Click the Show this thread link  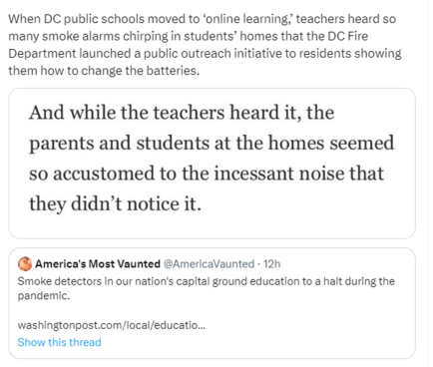(x=59, y=342)
